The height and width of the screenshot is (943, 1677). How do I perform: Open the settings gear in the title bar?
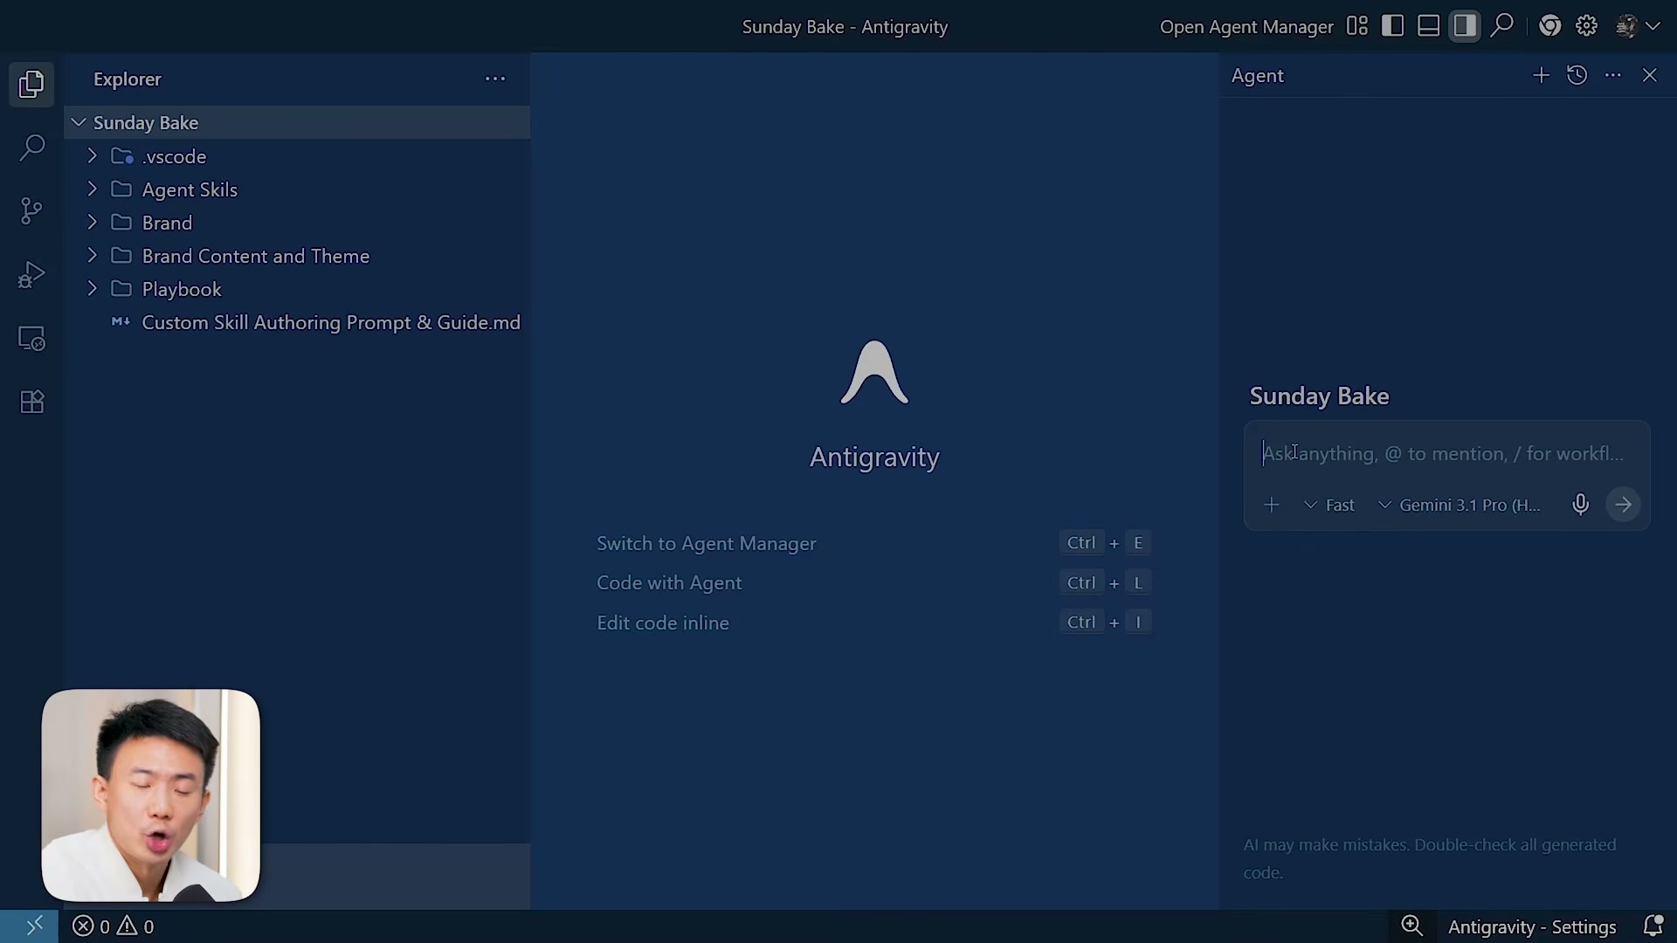click(x=1586, y=25)
